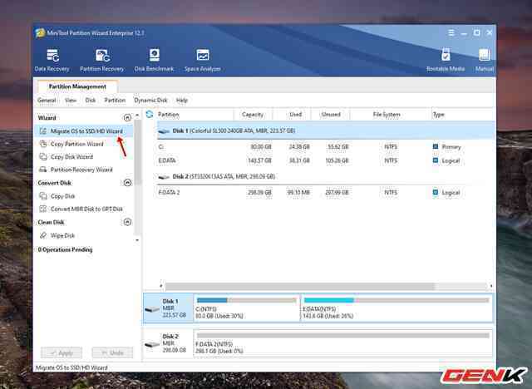The image size is (532, 389).
Task: Select the C:(NTFS) bar in the disk map
Action: tap(247, 308)
